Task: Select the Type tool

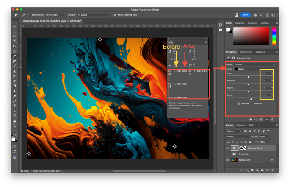Action: (14, 106)
